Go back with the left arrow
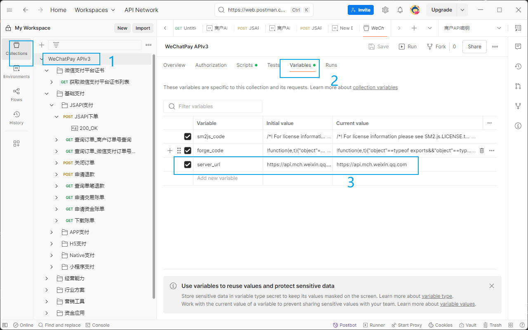Screen dimensions: 528x330 click(26, 10)
